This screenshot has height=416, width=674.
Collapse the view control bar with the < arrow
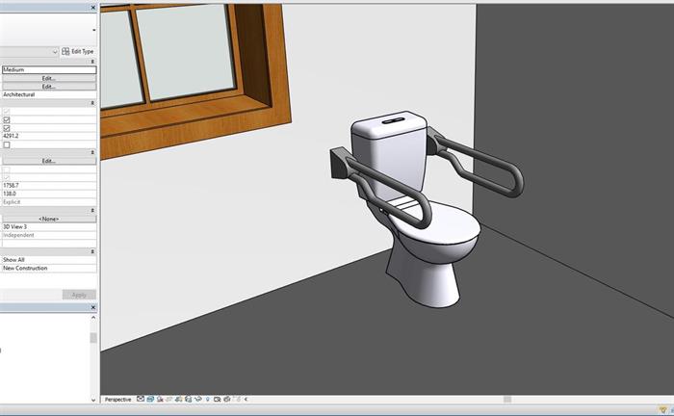click(x=246, y=399)
